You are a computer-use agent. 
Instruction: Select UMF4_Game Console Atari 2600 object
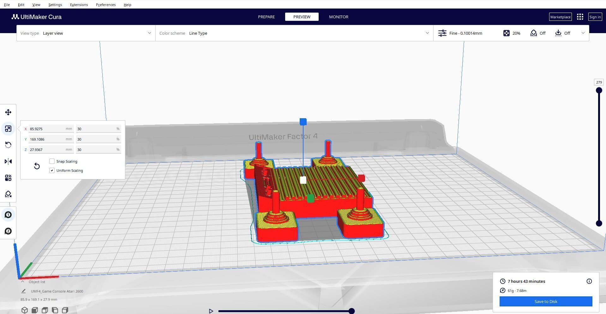[x=57, y=291]
